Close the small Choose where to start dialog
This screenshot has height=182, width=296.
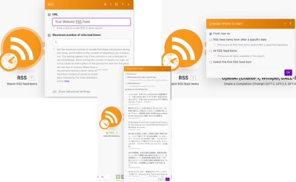[168, 69]
